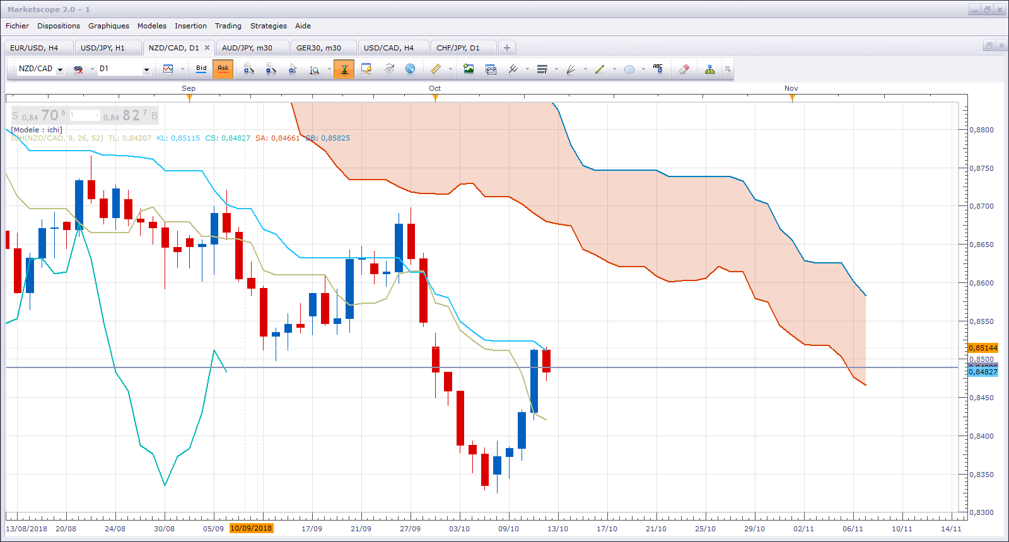Select the ruler measure tool
This screenshot has height=542, width=1009.
pos(436,69)
